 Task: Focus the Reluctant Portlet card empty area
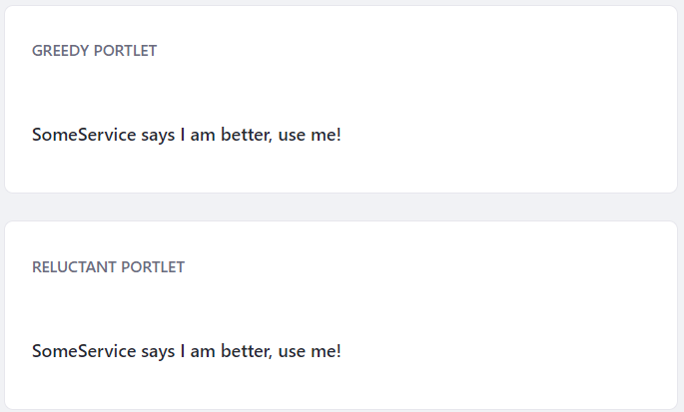pos(501,316)
